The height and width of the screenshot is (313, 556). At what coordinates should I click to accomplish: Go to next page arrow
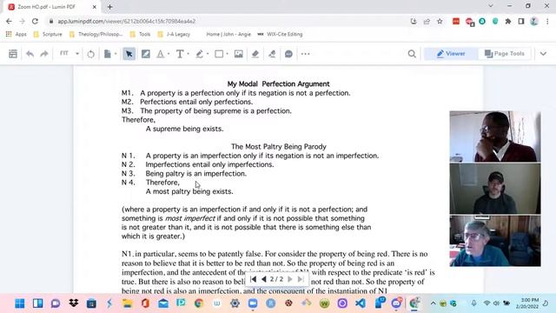pos(290,279)
